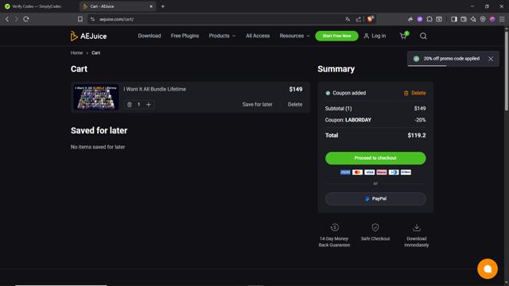The width and height of the screenshot is (509, 286).
Task: Go to Home breadcrumb link
Action: 76,53
